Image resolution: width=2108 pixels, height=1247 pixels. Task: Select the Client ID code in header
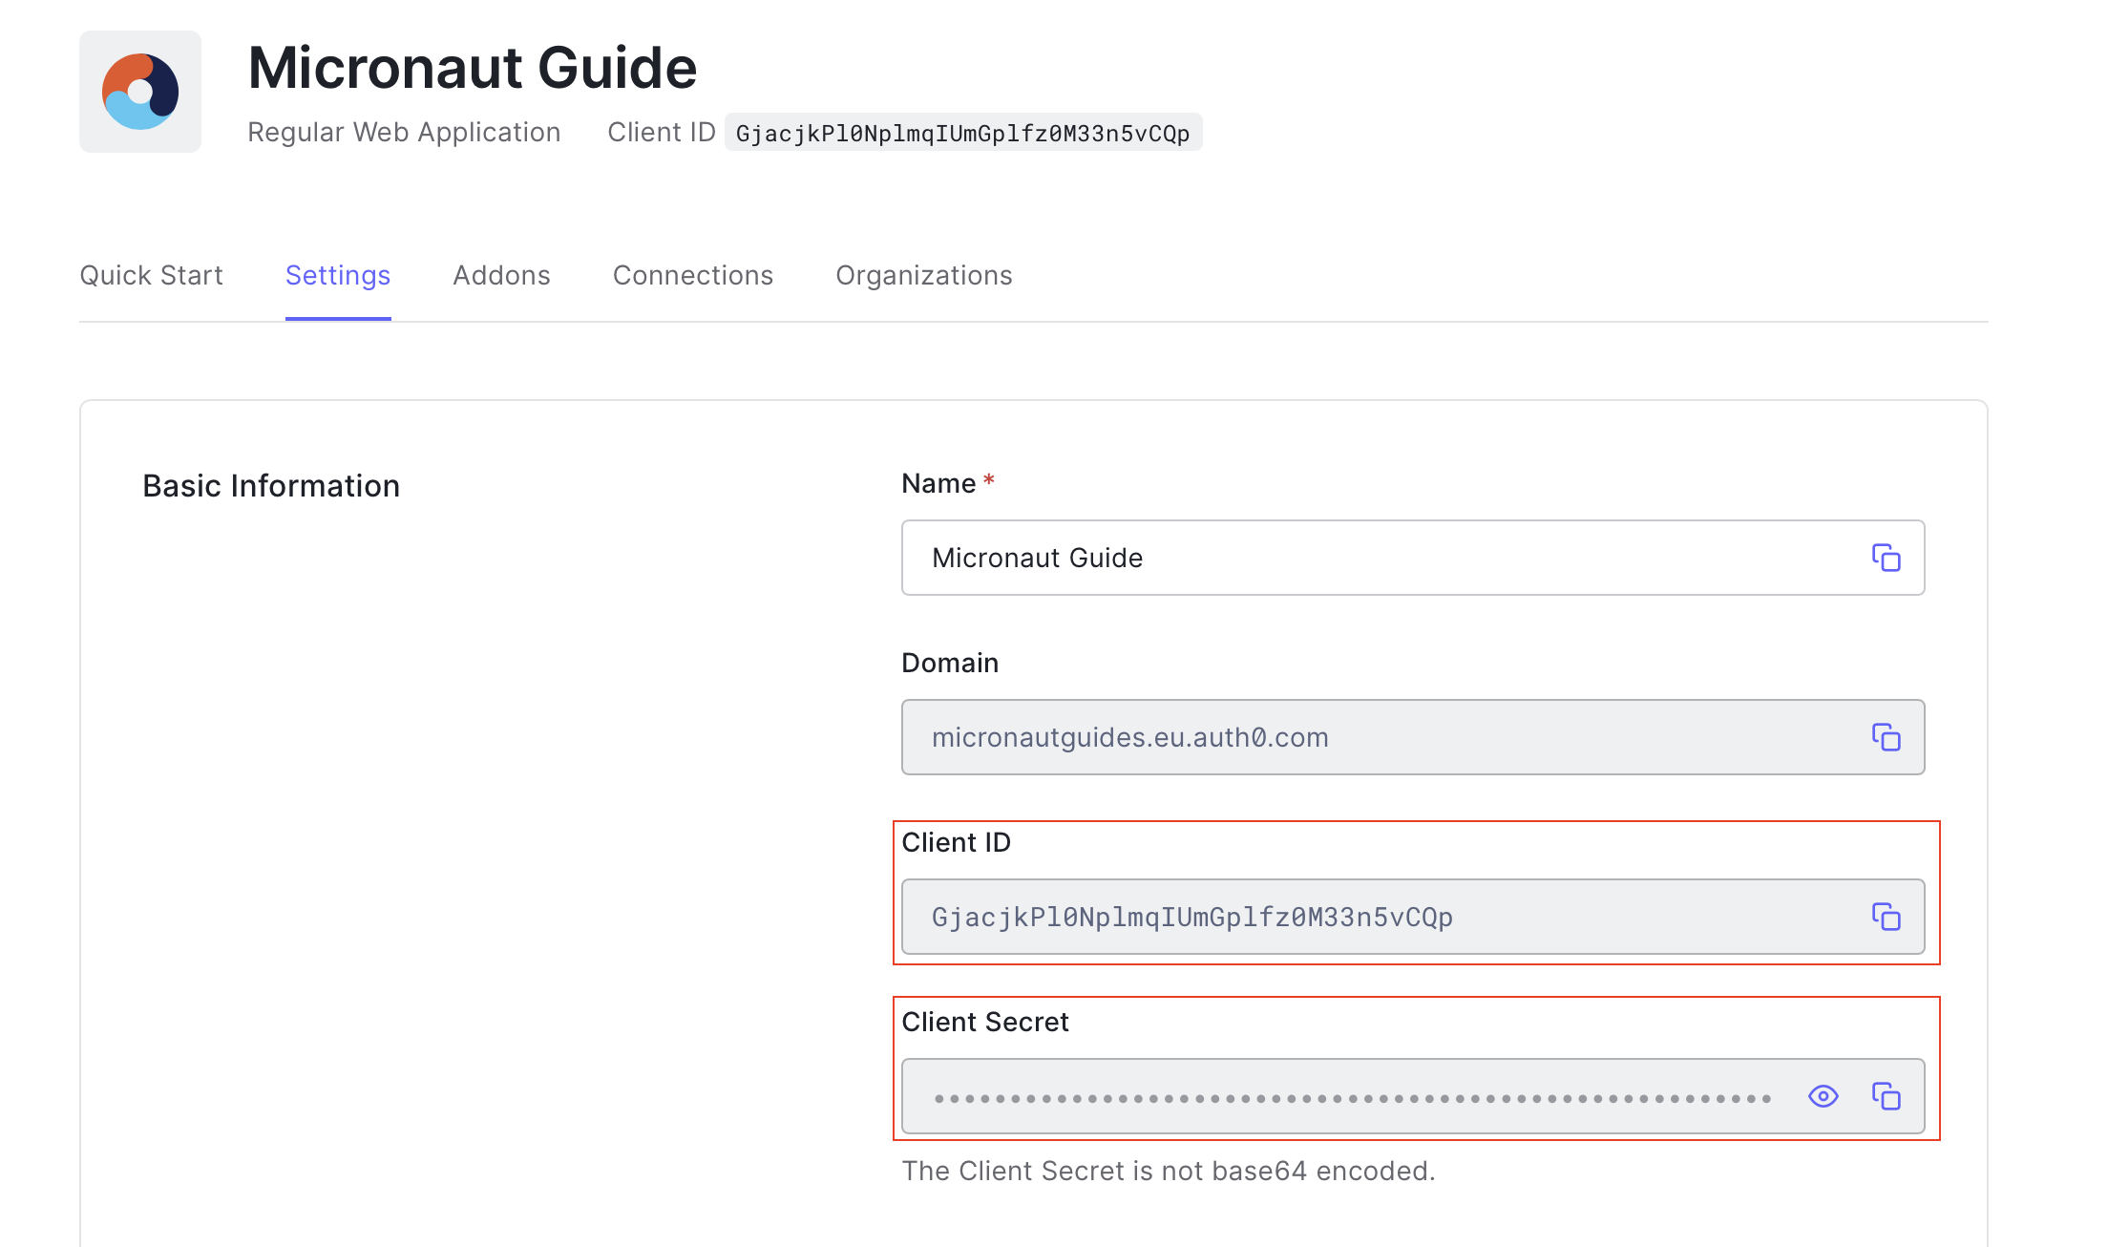(x=963, y=133)
